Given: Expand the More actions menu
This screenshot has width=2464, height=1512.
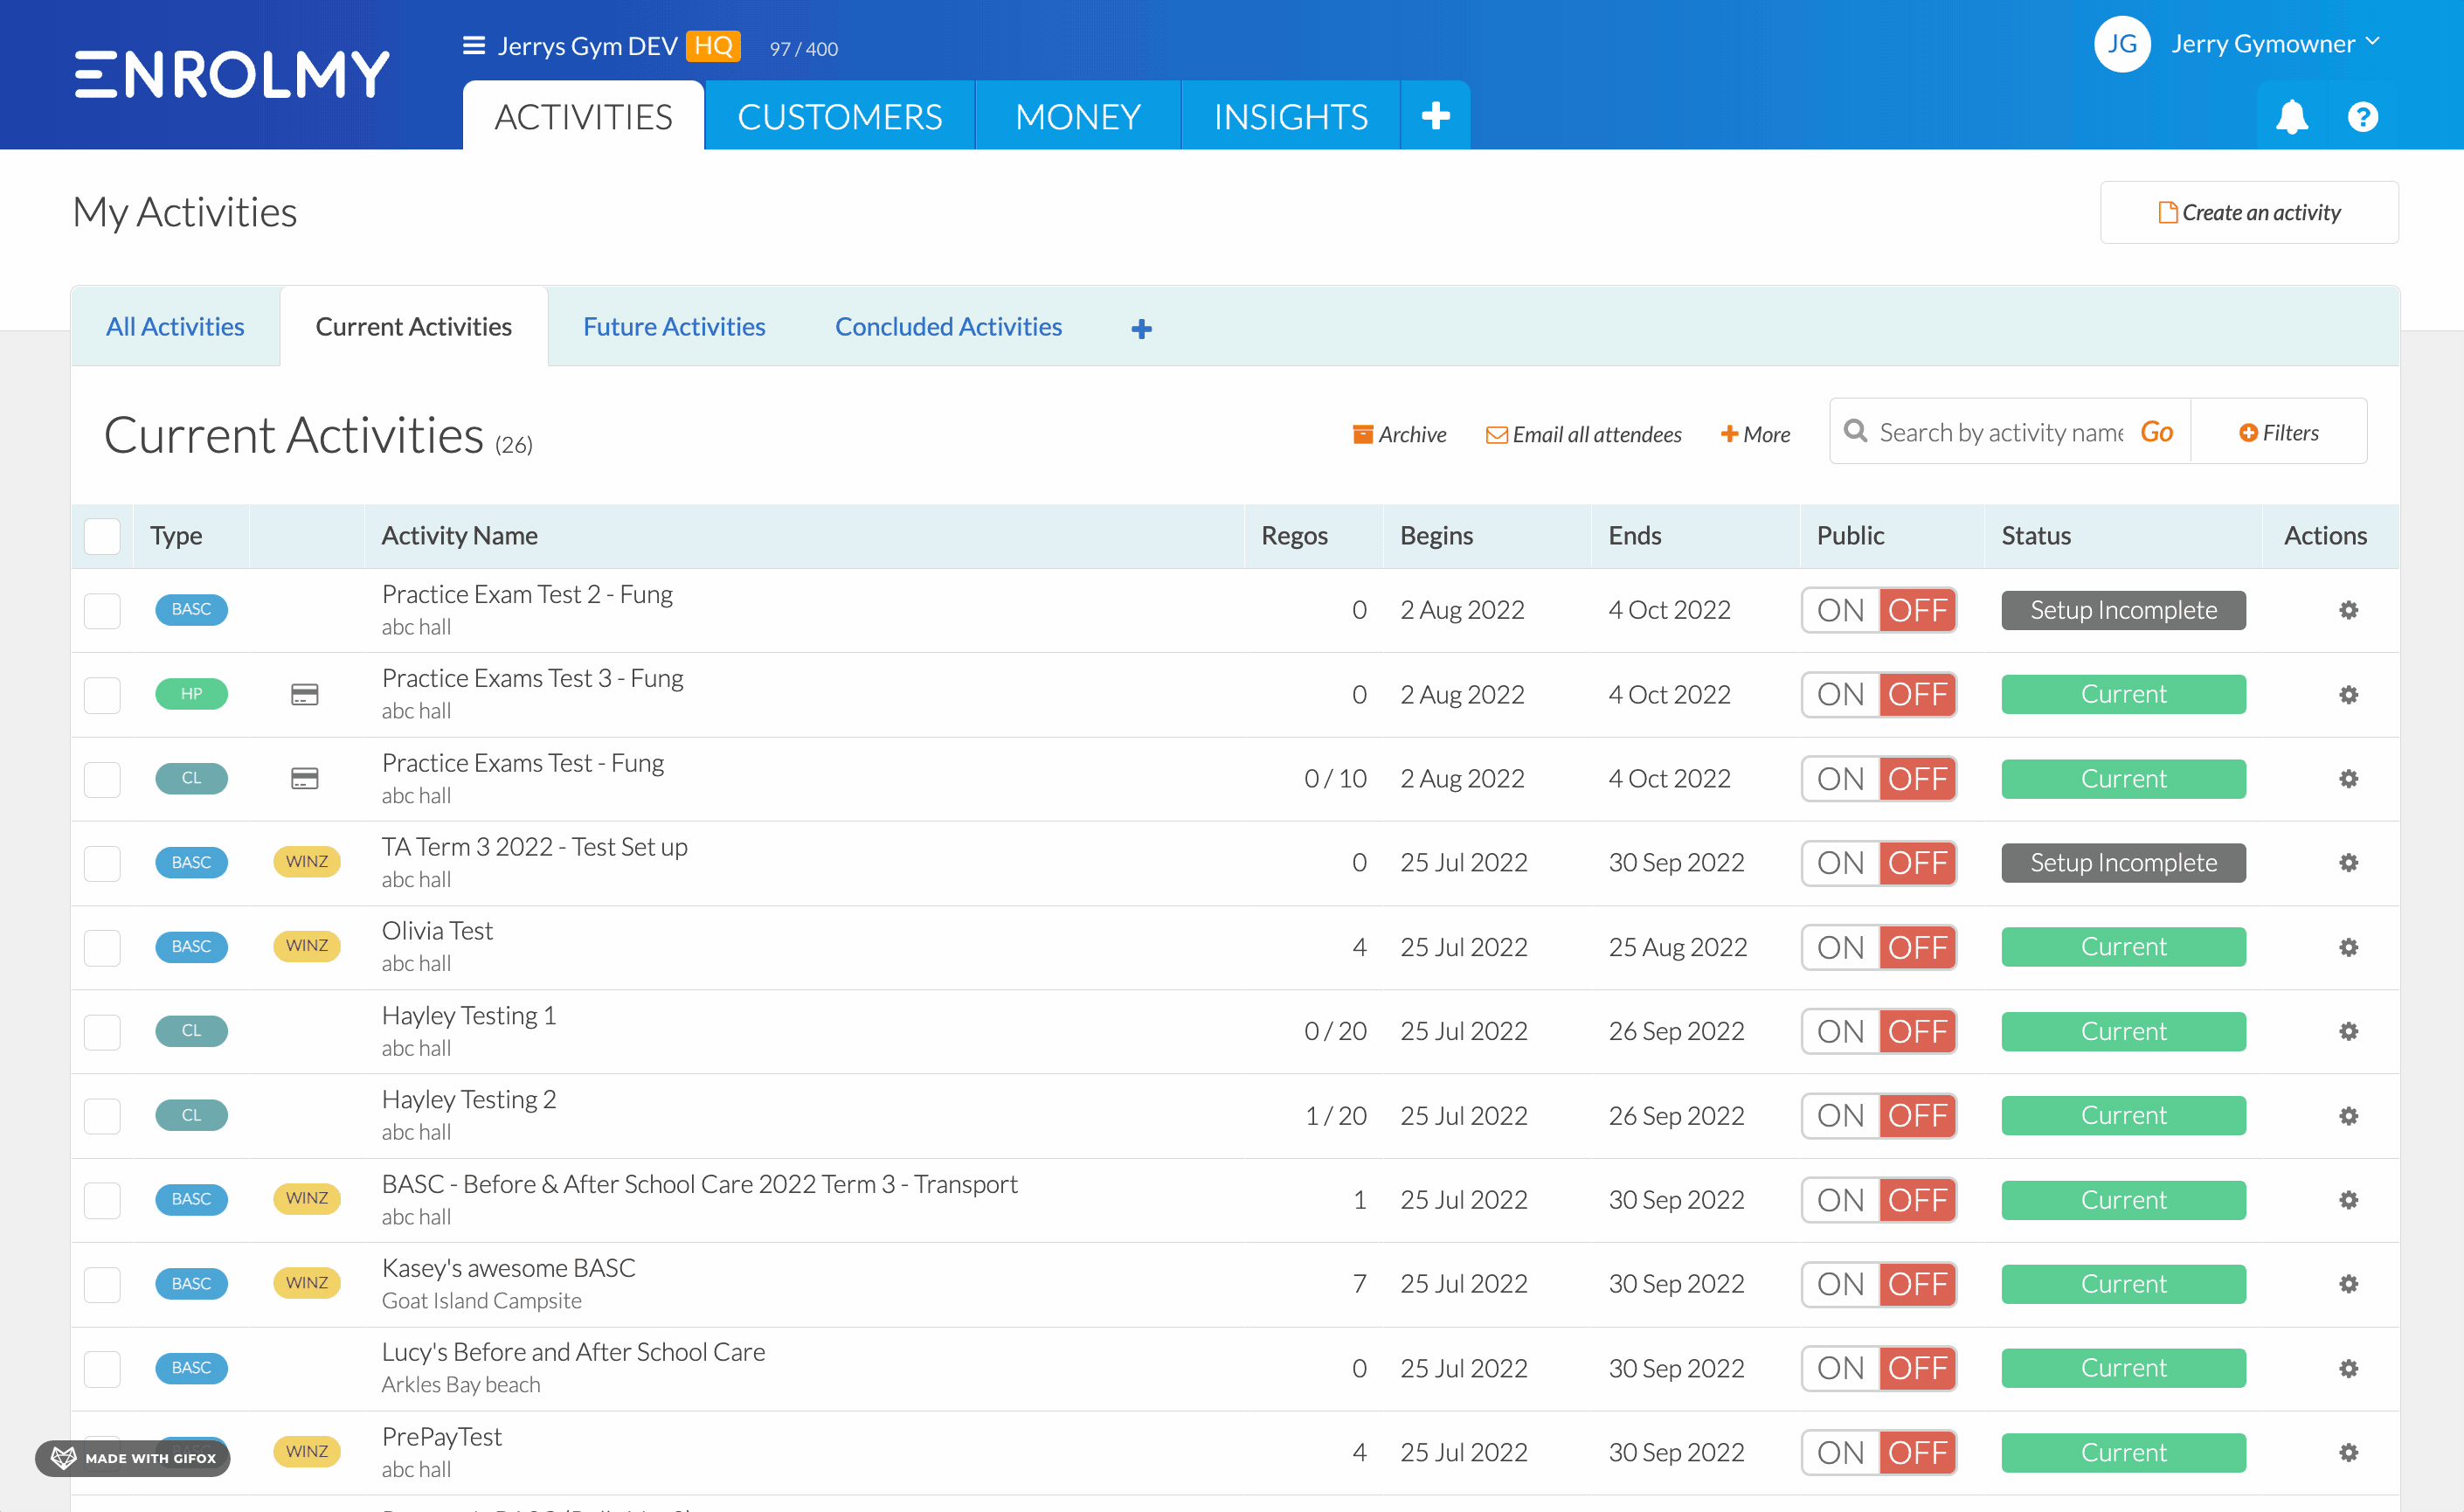Looking at the screenshot, I should pos(1755,434).
